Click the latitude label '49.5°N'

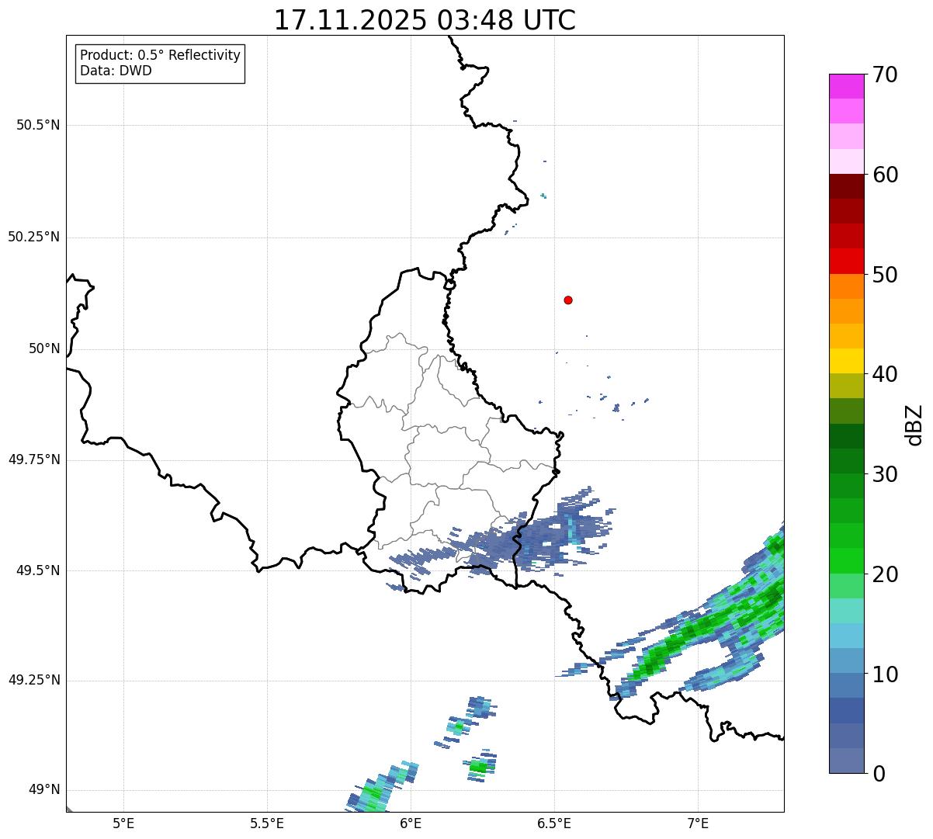pos(38,570)
